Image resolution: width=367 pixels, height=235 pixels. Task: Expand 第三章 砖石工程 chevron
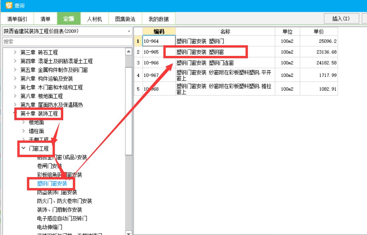click(x=15, y=52)
